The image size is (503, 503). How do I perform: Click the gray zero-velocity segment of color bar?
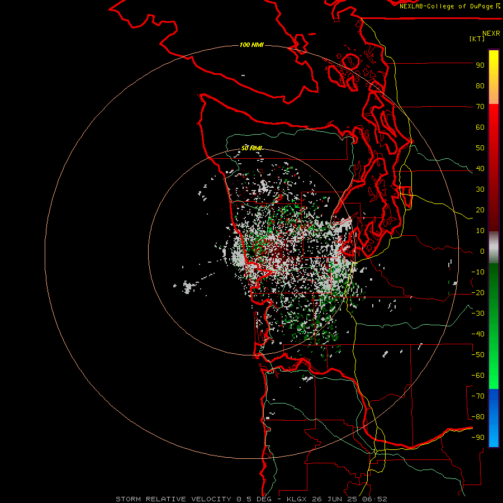tap(493, 248)
